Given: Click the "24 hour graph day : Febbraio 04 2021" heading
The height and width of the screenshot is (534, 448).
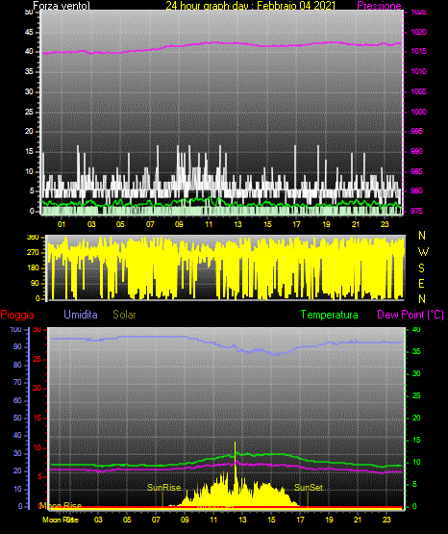Looking at the screenshot, I should (x=251, y=5).
